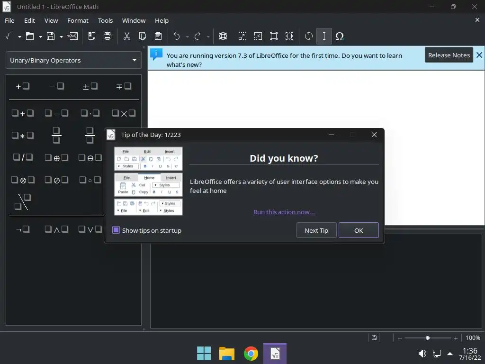Dismiss the version info bar with X

(x=479, y=55)
